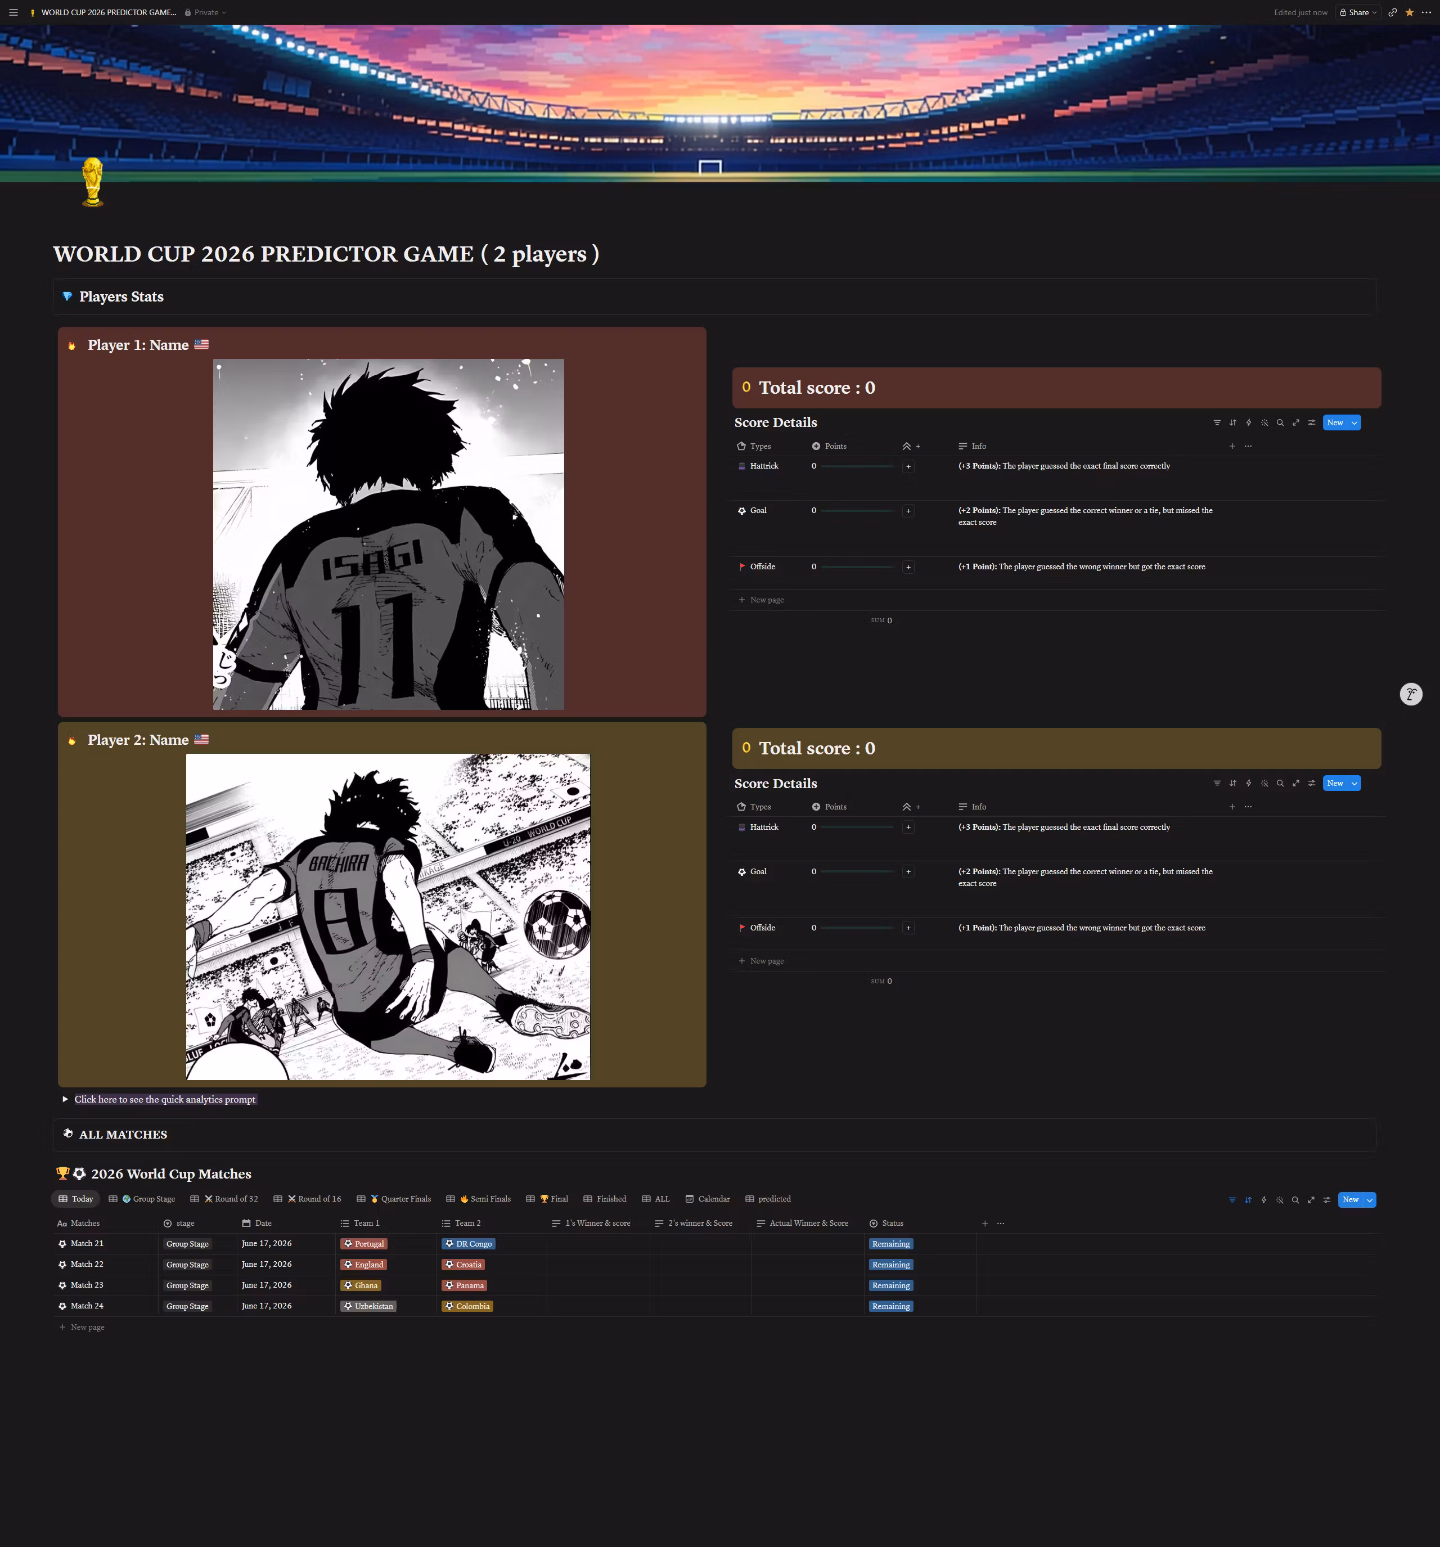
Task: Search in Player 2 Score Details table
Action: 1280,783
